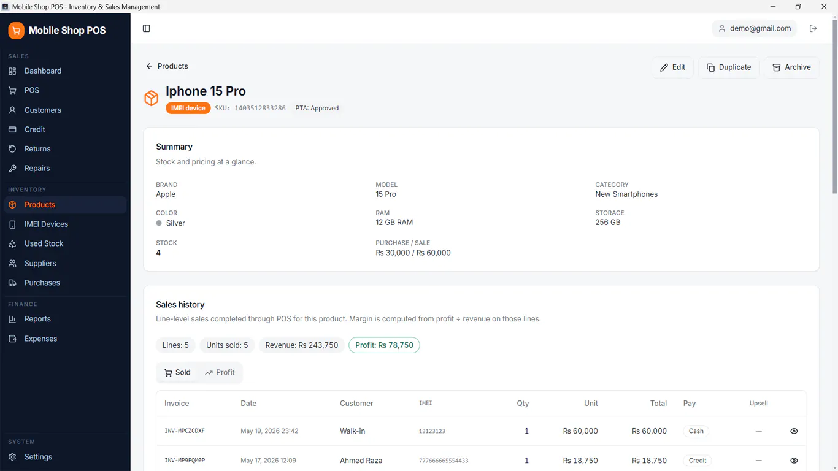Viewport: 838px width, 471px height.
Task: Click the Date column header
Action: pyautogui.click(x=248, y=404)
